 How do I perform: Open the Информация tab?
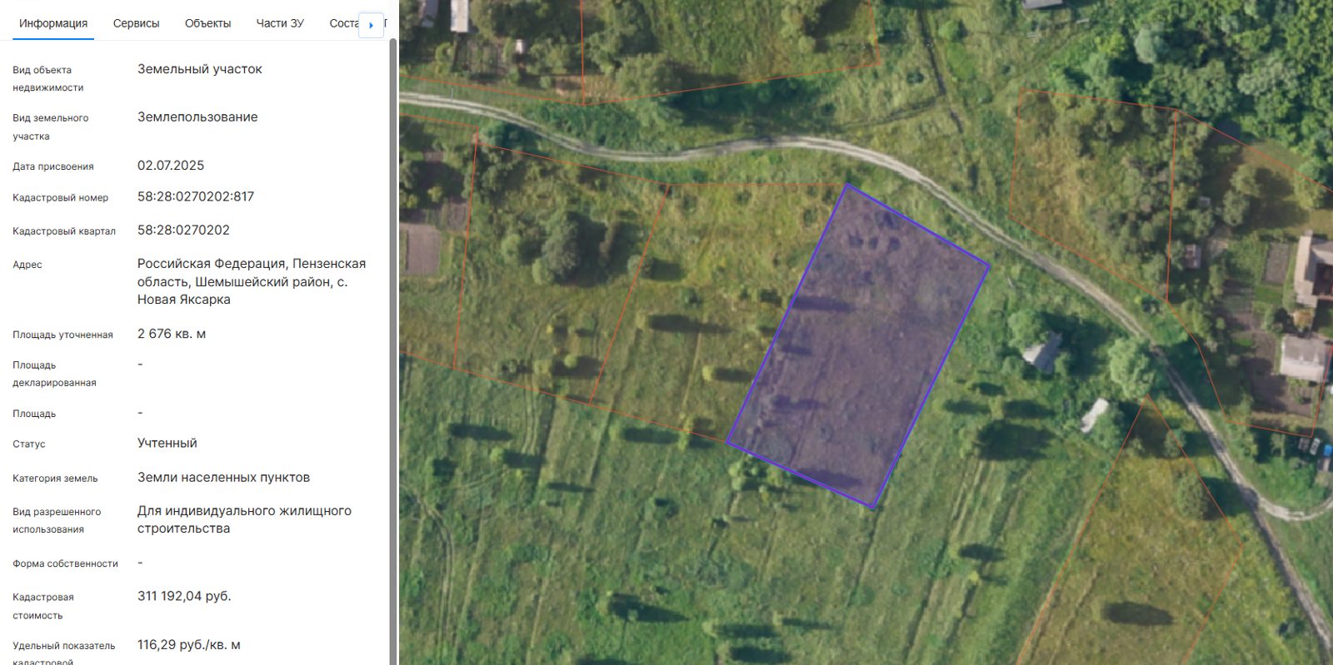point(53,23)
